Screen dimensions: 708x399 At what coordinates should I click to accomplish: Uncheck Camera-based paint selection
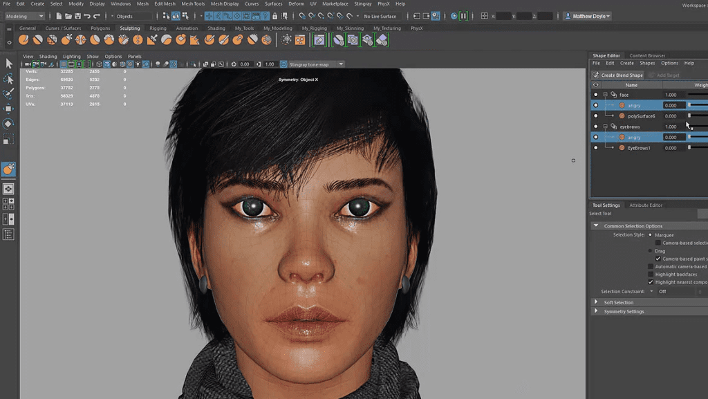(x=658, y=259)
